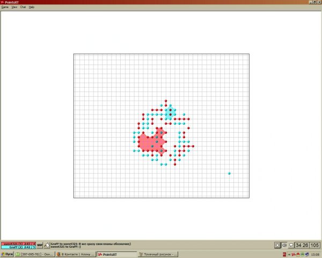Click the Stop button beside player scores
Image resolution: width=322 pixels, height=258 pixels.
point(40,245)
